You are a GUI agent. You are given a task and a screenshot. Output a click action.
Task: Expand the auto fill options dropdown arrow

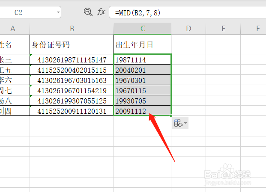pyautogui.click(x=185, y=123)
